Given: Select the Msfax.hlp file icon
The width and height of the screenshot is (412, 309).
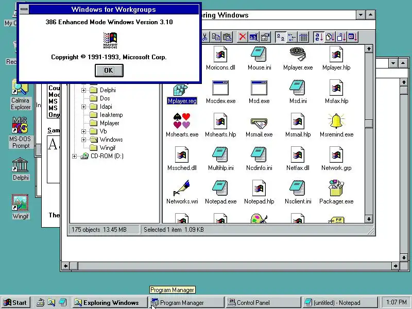Looking at the screenshot, I should pos(336,88).
